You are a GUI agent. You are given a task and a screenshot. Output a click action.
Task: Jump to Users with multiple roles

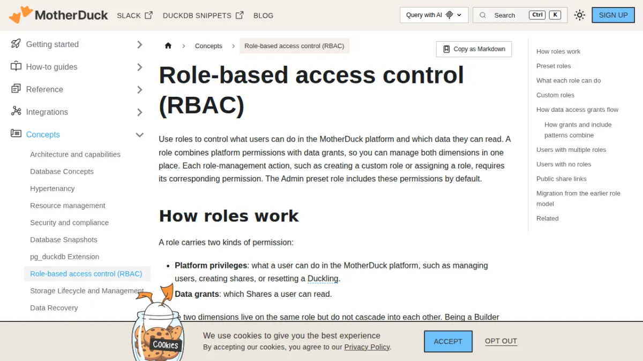(x=571, y=150)
